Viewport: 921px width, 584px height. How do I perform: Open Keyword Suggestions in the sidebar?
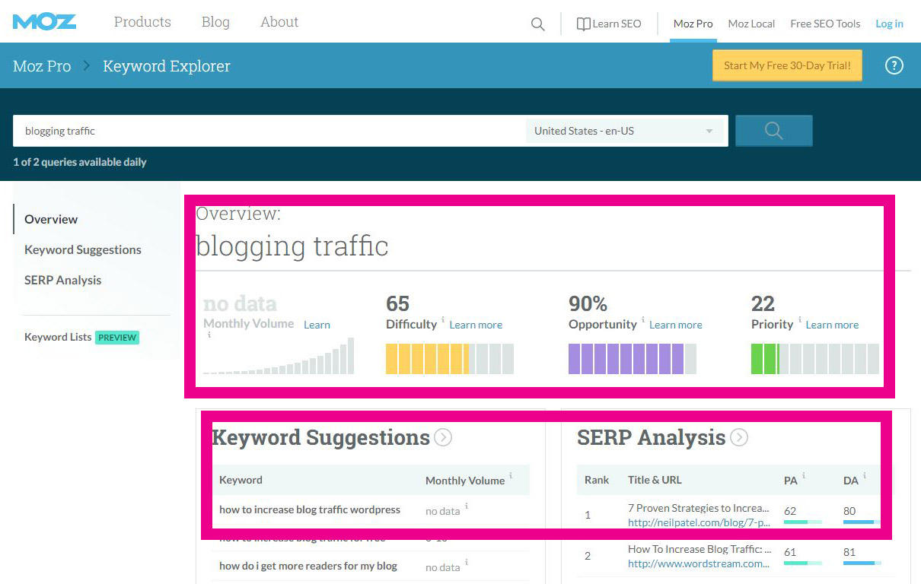83,249
